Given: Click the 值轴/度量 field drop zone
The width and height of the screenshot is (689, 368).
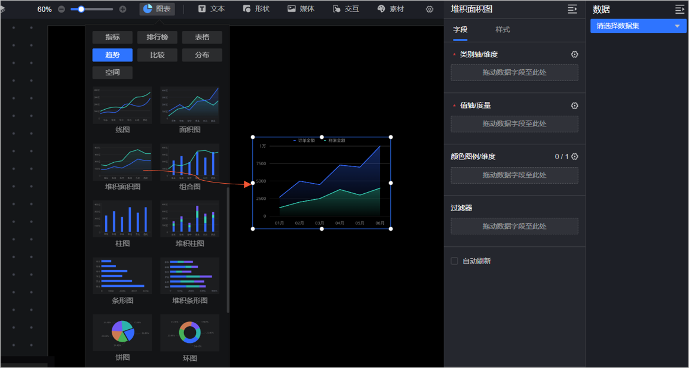Looking at the screenshot, I should pyautogui.click(x=515, y=124).
